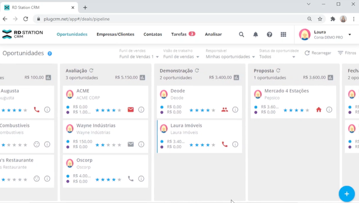
Task: Click Laura user avatar in header
Action: pyautogui.click(x=305, y=34)
